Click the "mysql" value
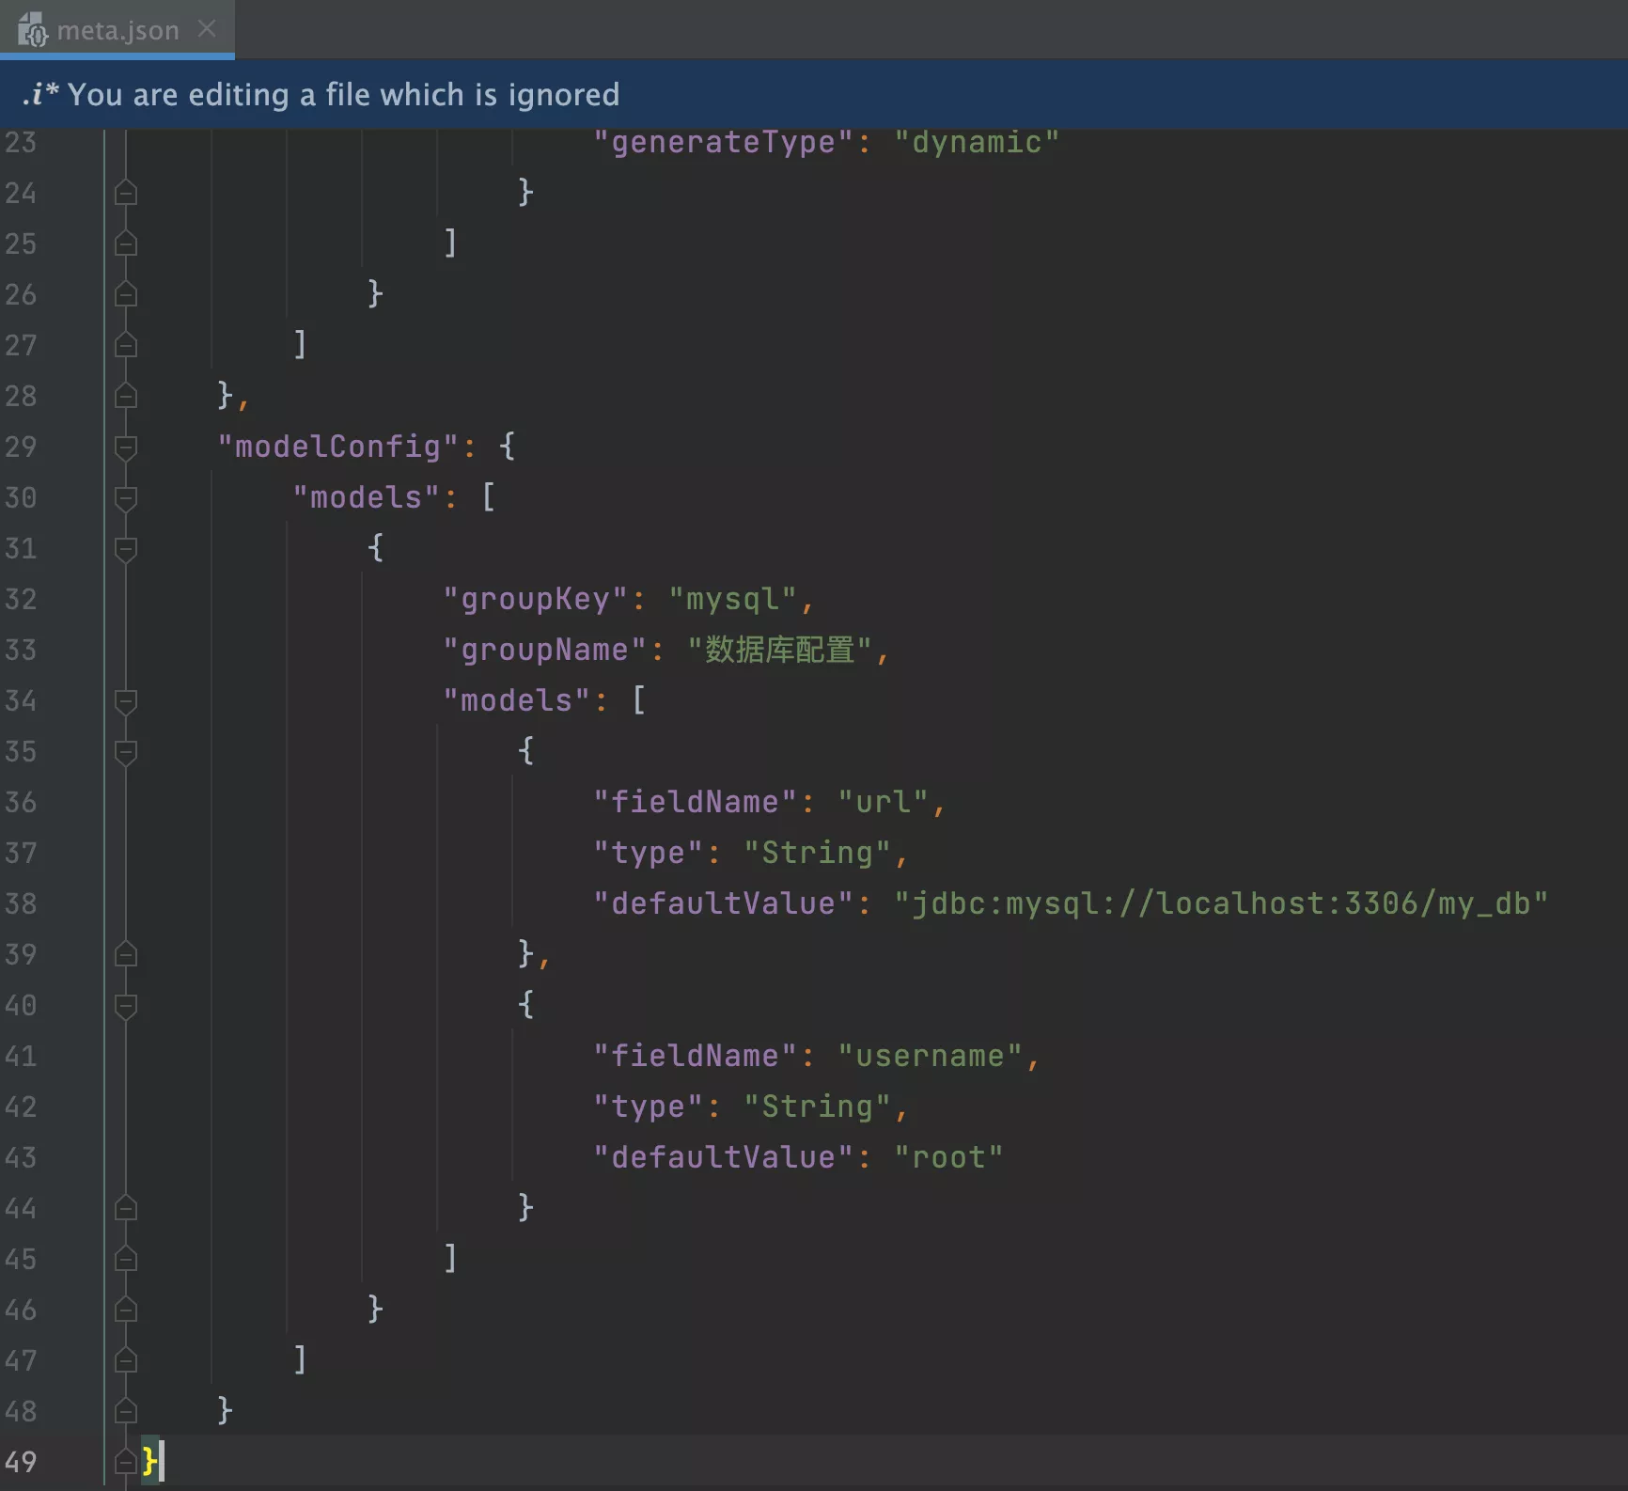Image resolution: width=1628 pixels, height=1491 pixels. (x=732, y=599)
